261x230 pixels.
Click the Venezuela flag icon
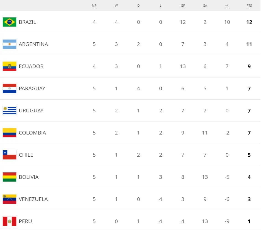pyautogui.click(x=9, y=199)
